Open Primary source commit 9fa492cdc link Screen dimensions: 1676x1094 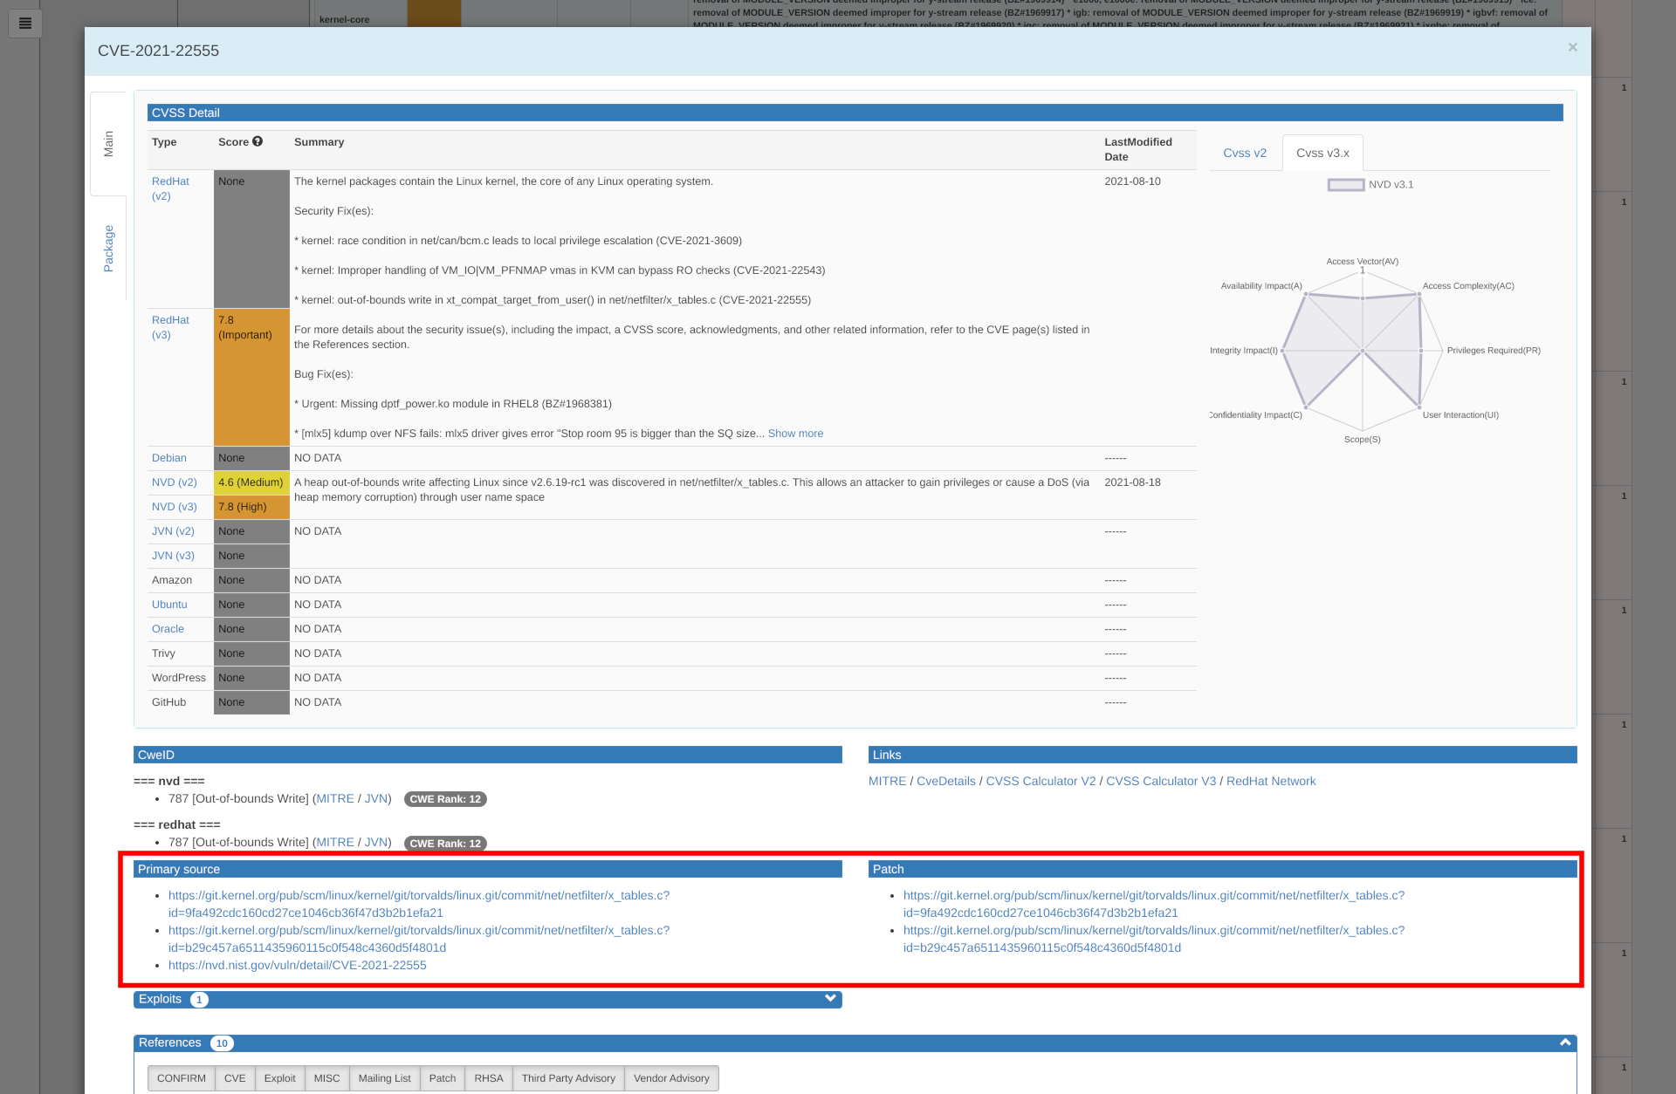click(419, 905)
